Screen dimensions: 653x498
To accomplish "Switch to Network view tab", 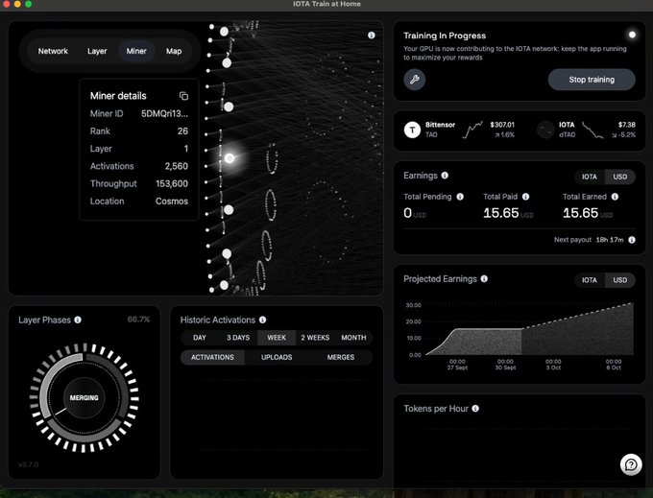I will (x=53, y=51).
